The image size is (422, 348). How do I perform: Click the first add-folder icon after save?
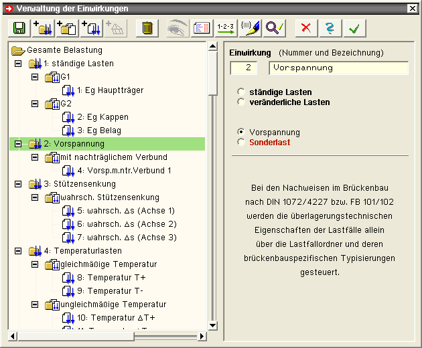[x=42, y=28]
